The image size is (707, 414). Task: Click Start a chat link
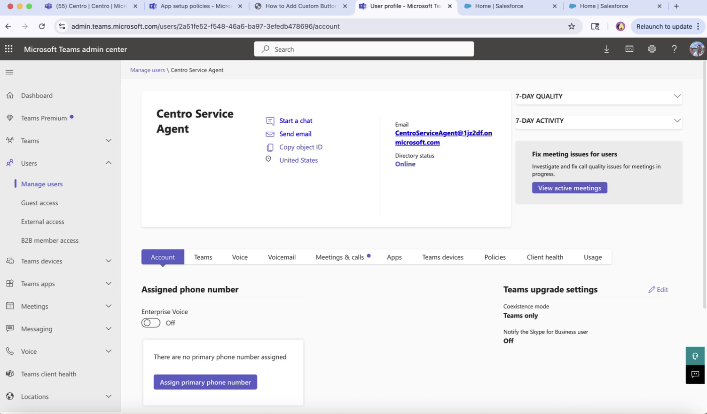(x=296, y=121)
